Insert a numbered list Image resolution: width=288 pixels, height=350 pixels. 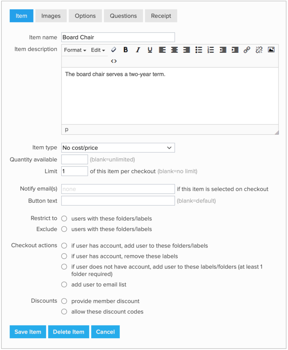(211, 50)
